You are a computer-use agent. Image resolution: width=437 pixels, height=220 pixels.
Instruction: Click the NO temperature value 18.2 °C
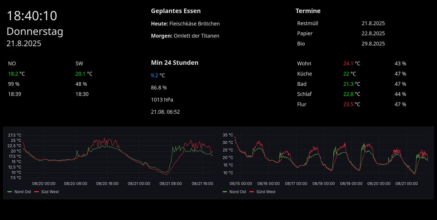coord(16,74)
